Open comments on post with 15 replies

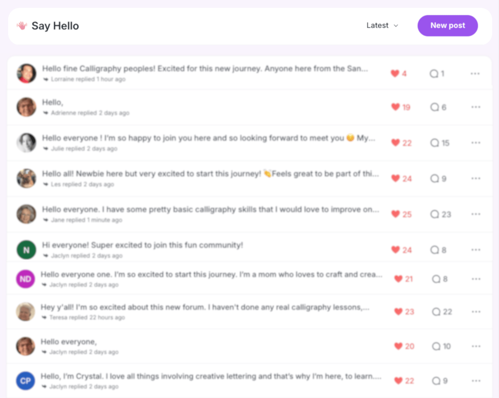(435, 143)
